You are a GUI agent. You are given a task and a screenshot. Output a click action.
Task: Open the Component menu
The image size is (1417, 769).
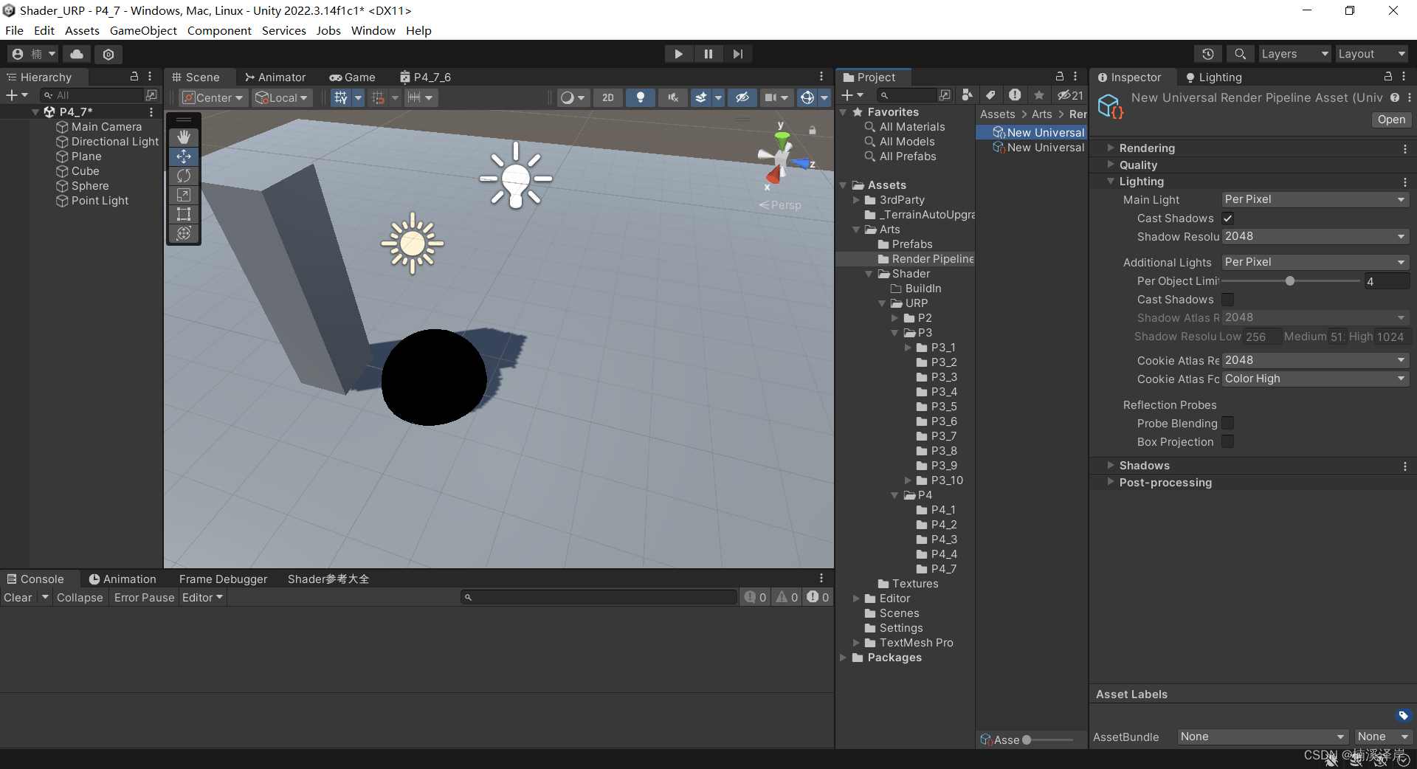[x=219, y=30]
